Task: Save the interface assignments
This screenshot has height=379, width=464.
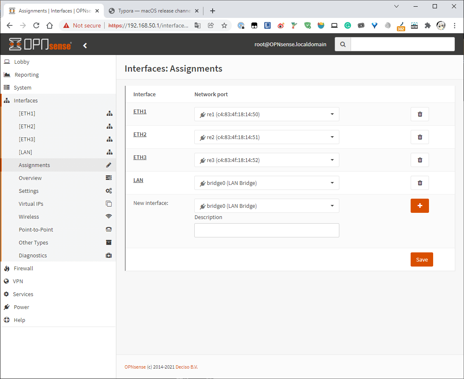Action: tap(421, 259)
